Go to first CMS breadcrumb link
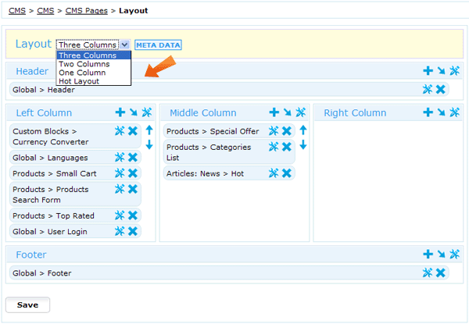Viewport: 469px width, 324px height. 17,11
